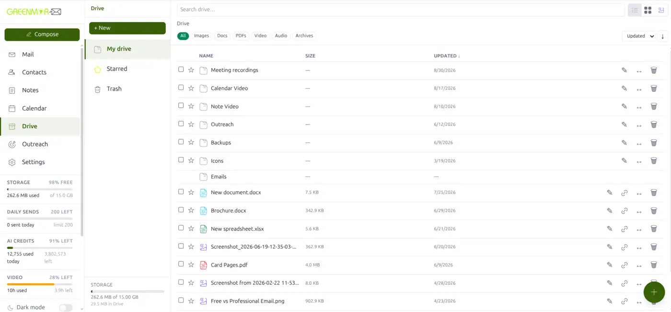This screenshot has height=312, width=671.
Task: Star the Card Pages.pdf file
Action: pos(191,265)
